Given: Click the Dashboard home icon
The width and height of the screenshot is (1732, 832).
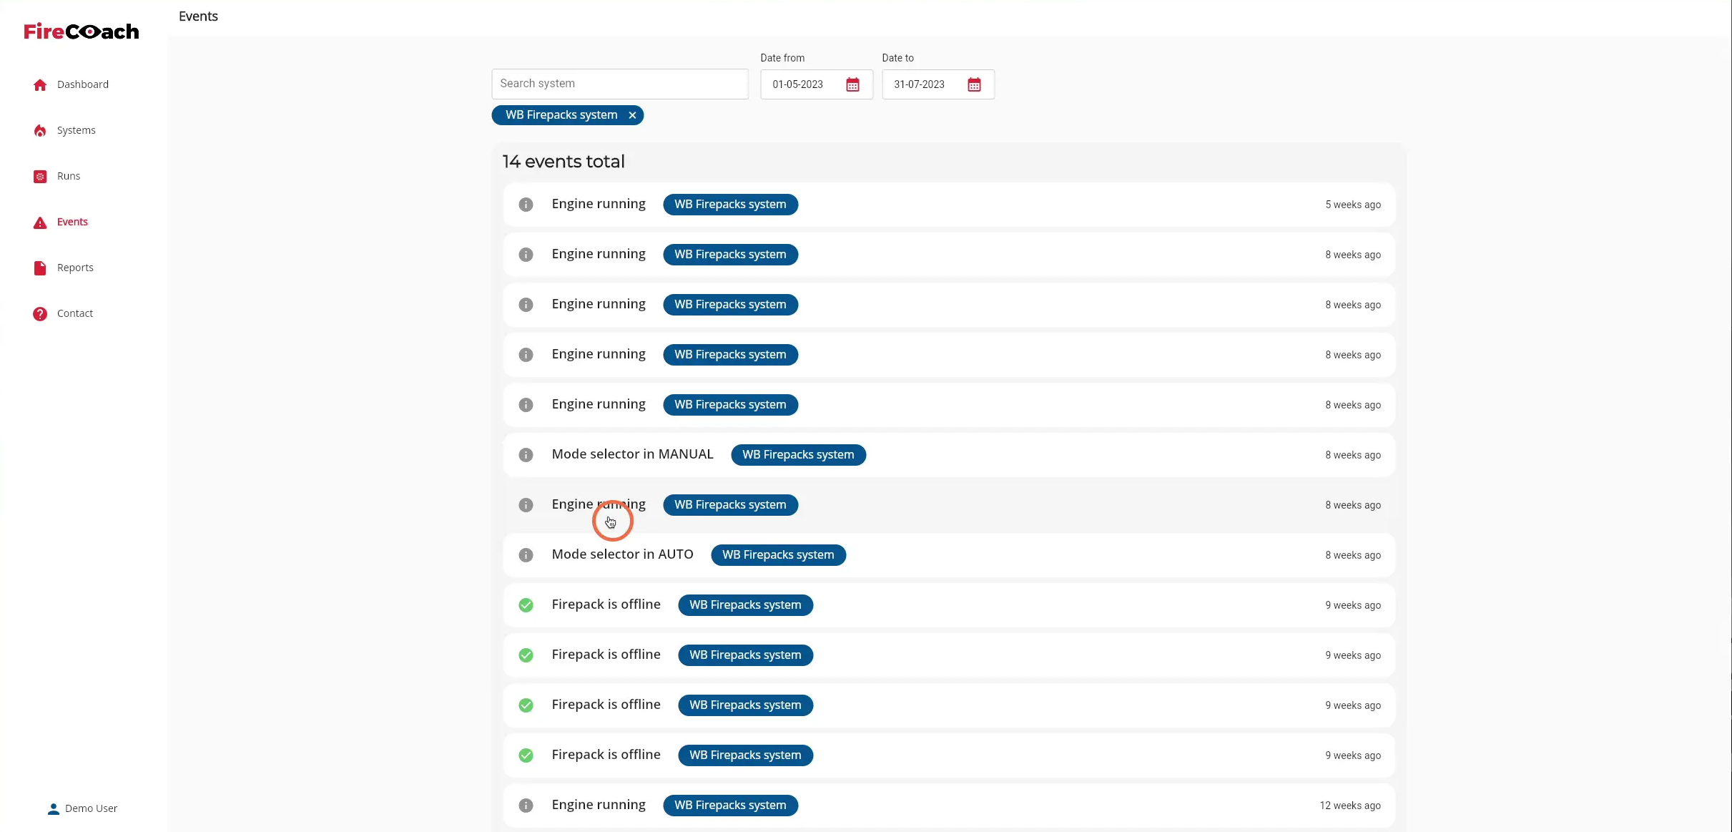Looking at the screenshot, I should tap(40, 84).
